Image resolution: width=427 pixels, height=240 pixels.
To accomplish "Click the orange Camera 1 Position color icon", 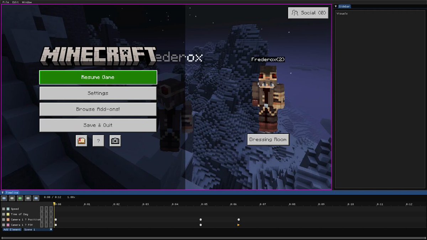I will tap(8, 220).
